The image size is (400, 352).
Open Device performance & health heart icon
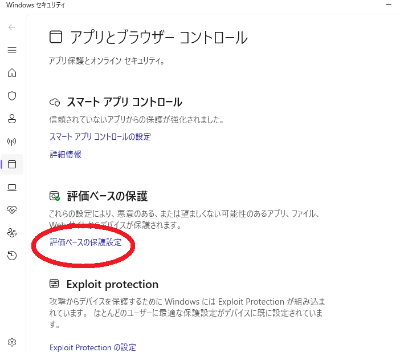pos(12,210)
